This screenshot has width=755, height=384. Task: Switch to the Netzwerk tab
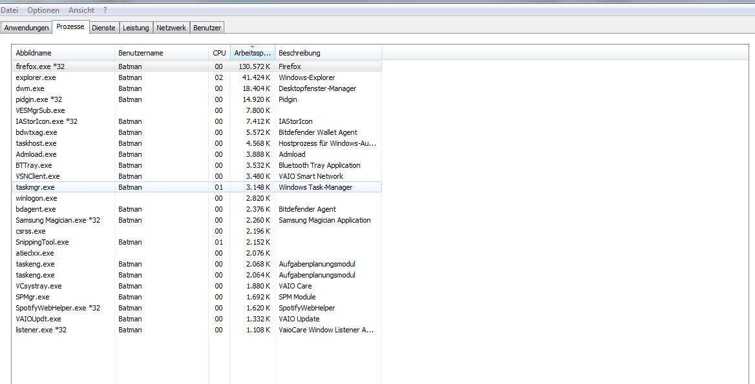click(x=171, y=28)
